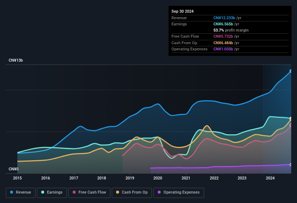Click the purple Operating Expenses end-point marker
297x203 pixels.
coord(291,165)
